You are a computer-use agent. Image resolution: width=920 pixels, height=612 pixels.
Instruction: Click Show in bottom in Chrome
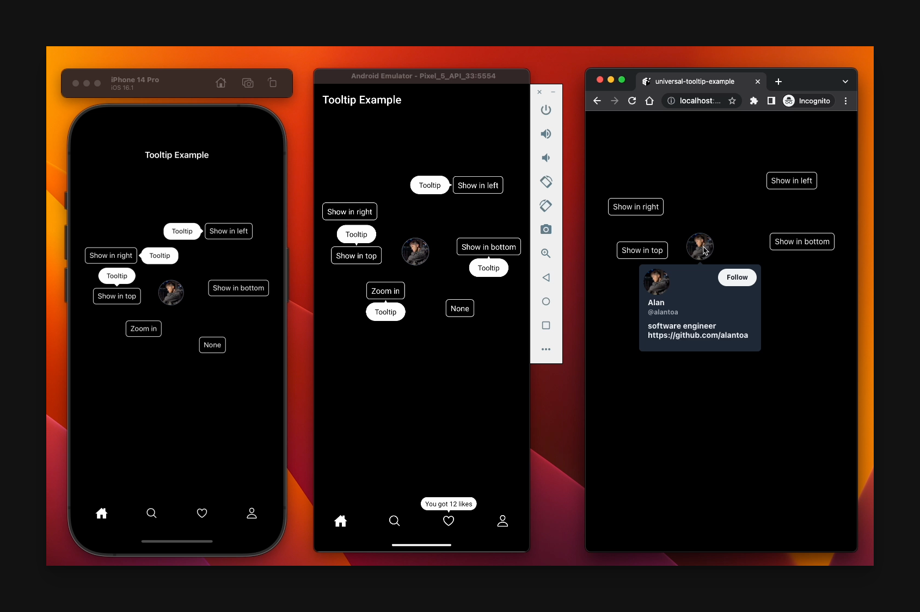802,242
